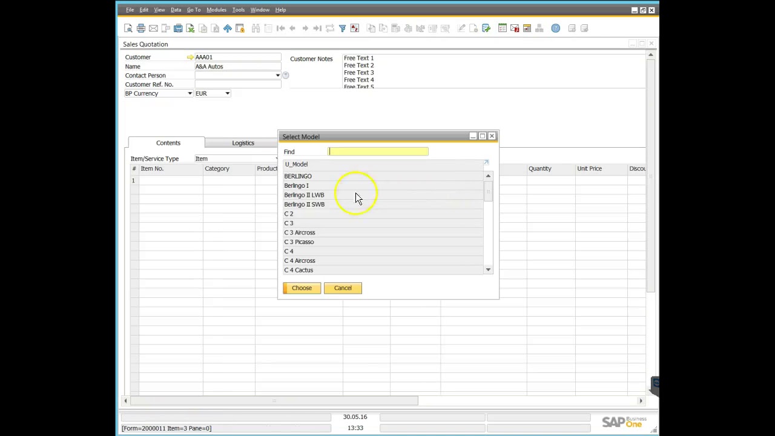This screenshot has width=775, height=436.
Task: Open the Go To menu
Action: (194, 10)
